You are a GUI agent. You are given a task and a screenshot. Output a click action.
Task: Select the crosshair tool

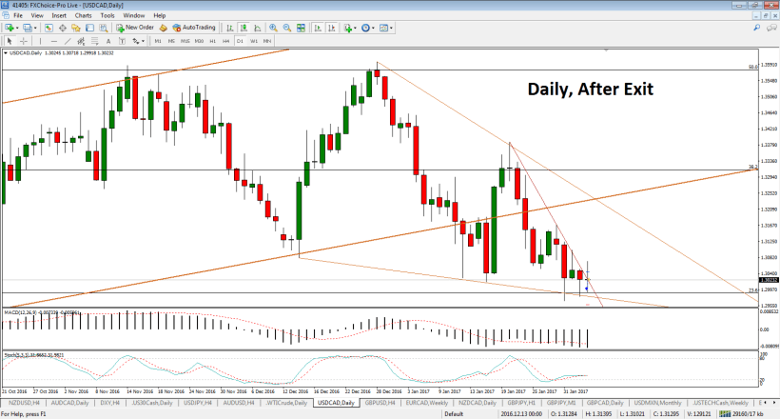pyautogui.click(x=23, y=41)
